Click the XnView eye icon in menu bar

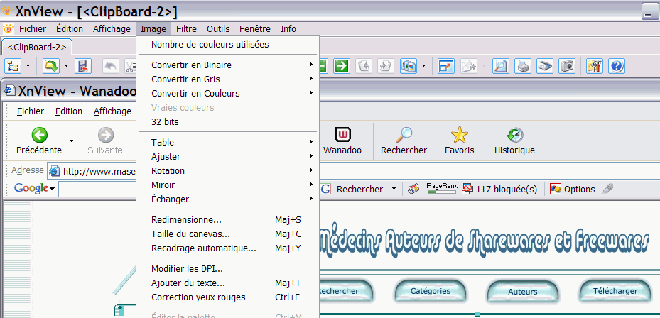coord(8,29)
